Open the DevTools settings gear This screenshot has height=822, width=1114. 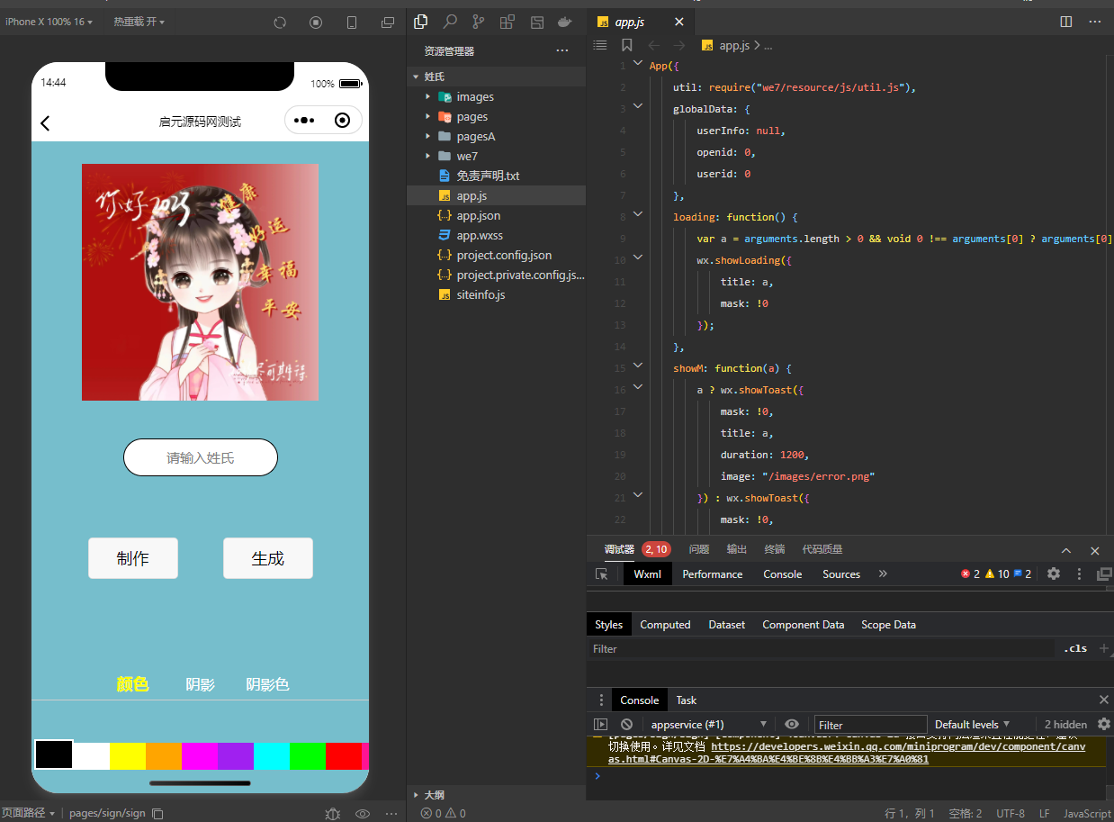tap(1054, 574)
